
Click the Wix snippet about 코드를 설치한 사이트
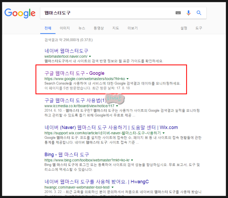pyautogui.click(x=123, y=140)
